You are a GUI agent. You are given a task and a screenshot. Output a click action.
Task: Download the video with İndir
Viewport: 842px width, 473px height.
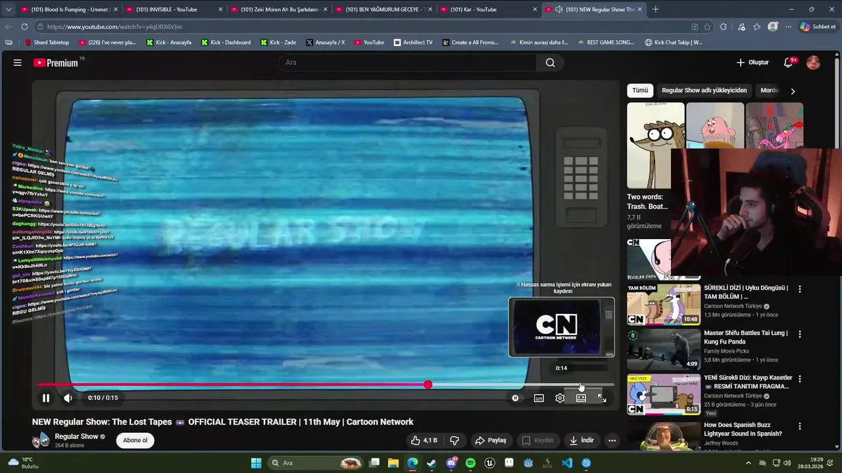click(x=582, y=440)
